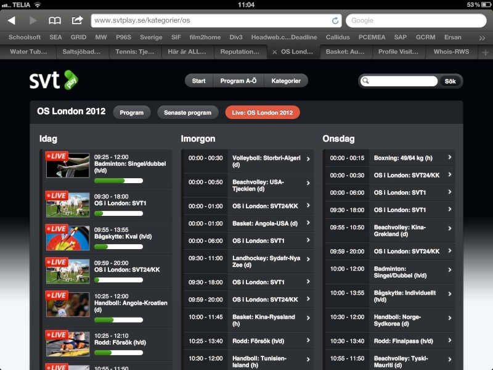This screenshot has height=370, width=493.
Task: Click the Sök button
Action: click(x=450, y=81)
